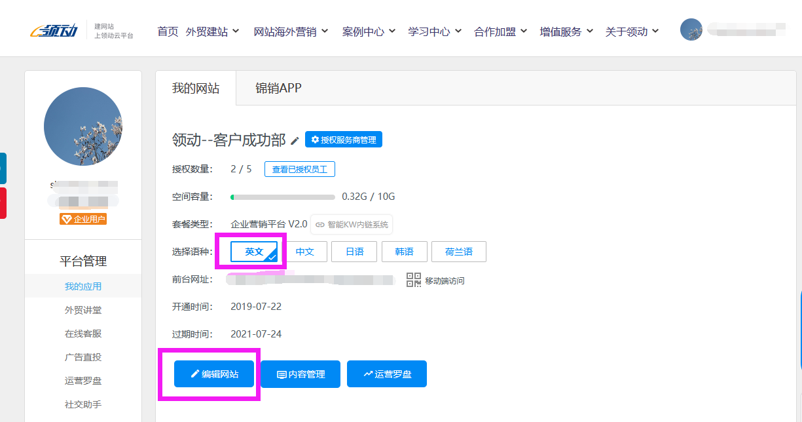Click the 企业用户 VIP badge
Viewport: 802px width, 422px height.
[83, 219]
